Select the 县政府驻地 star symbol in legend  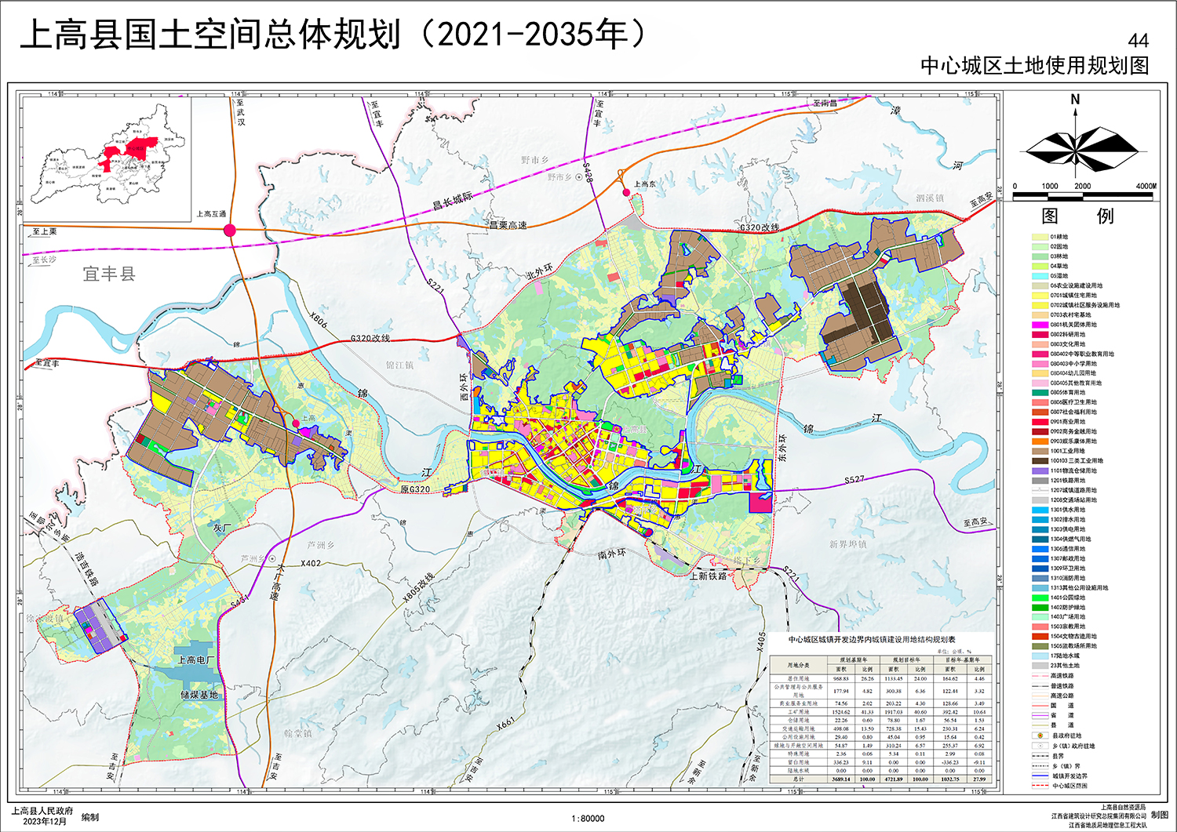1040,736
